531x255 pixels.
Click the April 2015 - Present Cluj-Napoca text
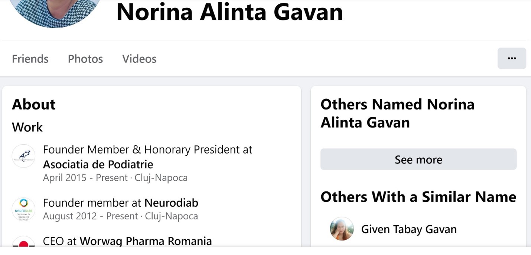pyautogui.click(x=115, y=178)
